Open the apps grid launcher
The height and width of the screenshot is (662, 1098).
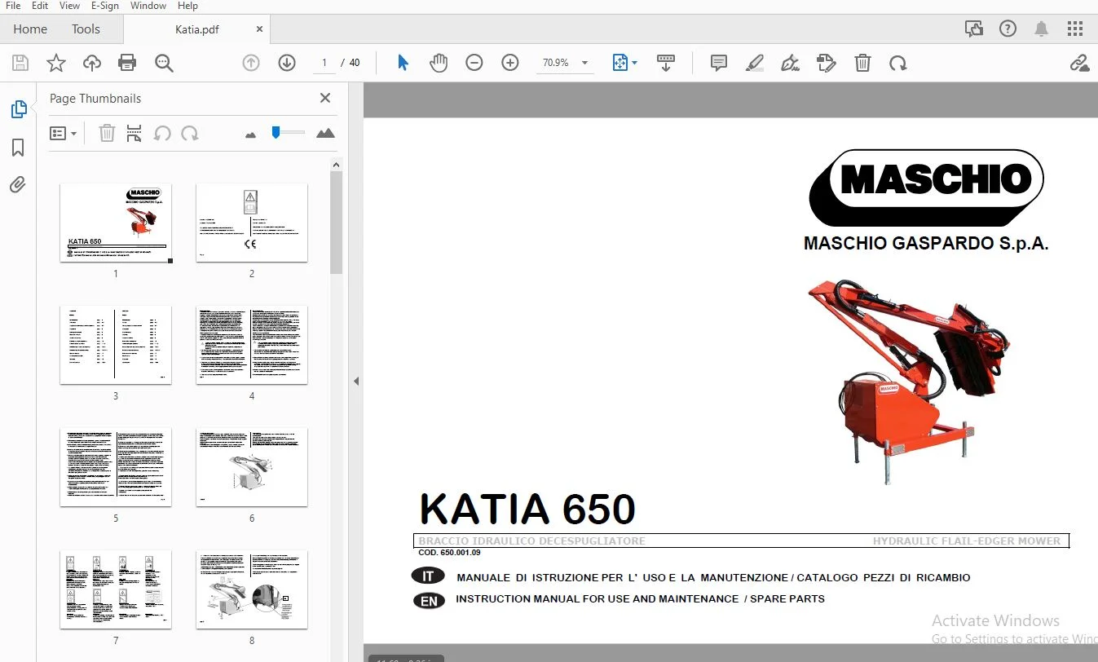[1075, 29]
